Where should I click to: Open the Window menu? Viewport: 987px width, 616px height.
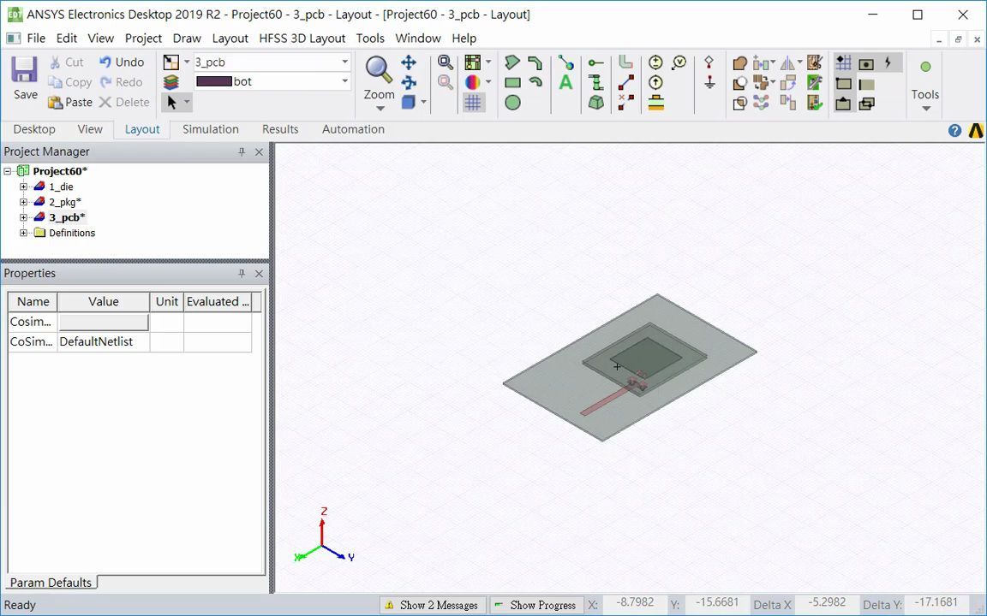(418, 38)
